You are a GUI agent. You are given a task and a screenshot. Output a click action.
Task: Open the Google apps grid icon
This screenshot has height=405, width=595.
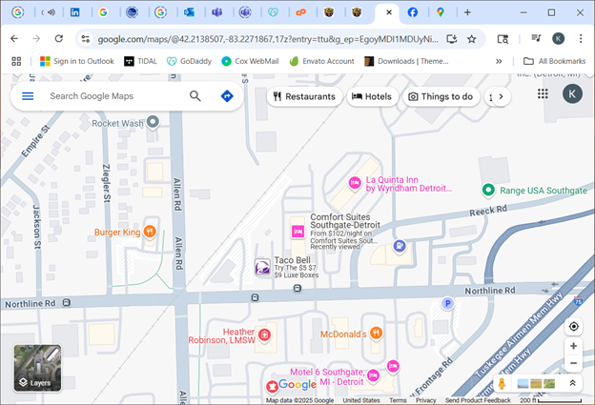543,93
